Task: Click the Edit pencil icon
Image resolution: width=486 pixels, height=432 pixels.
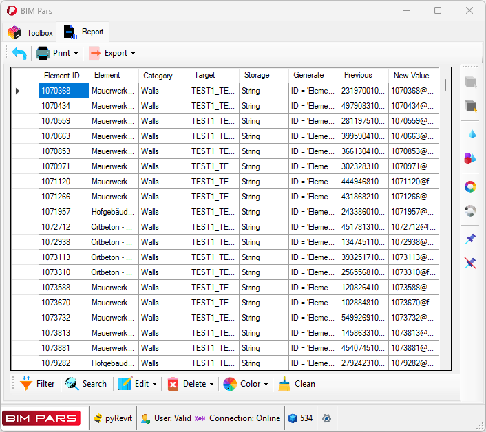Action: point(125,384)
